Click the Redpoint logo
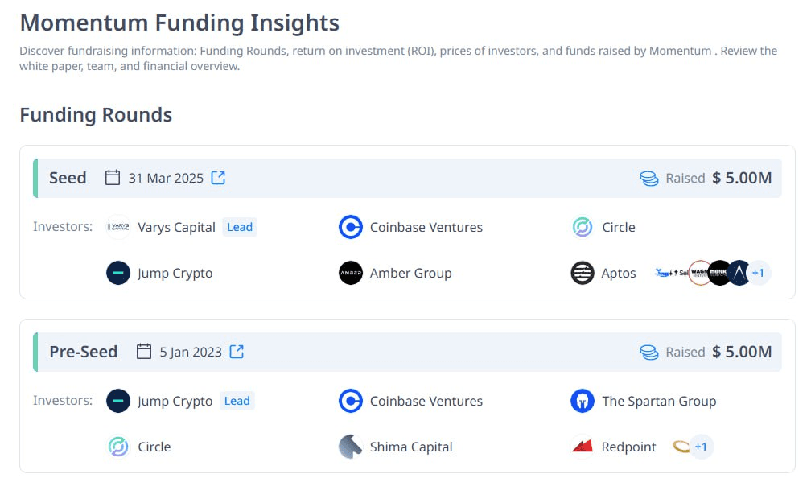811x503 pixels. [583, 447]
